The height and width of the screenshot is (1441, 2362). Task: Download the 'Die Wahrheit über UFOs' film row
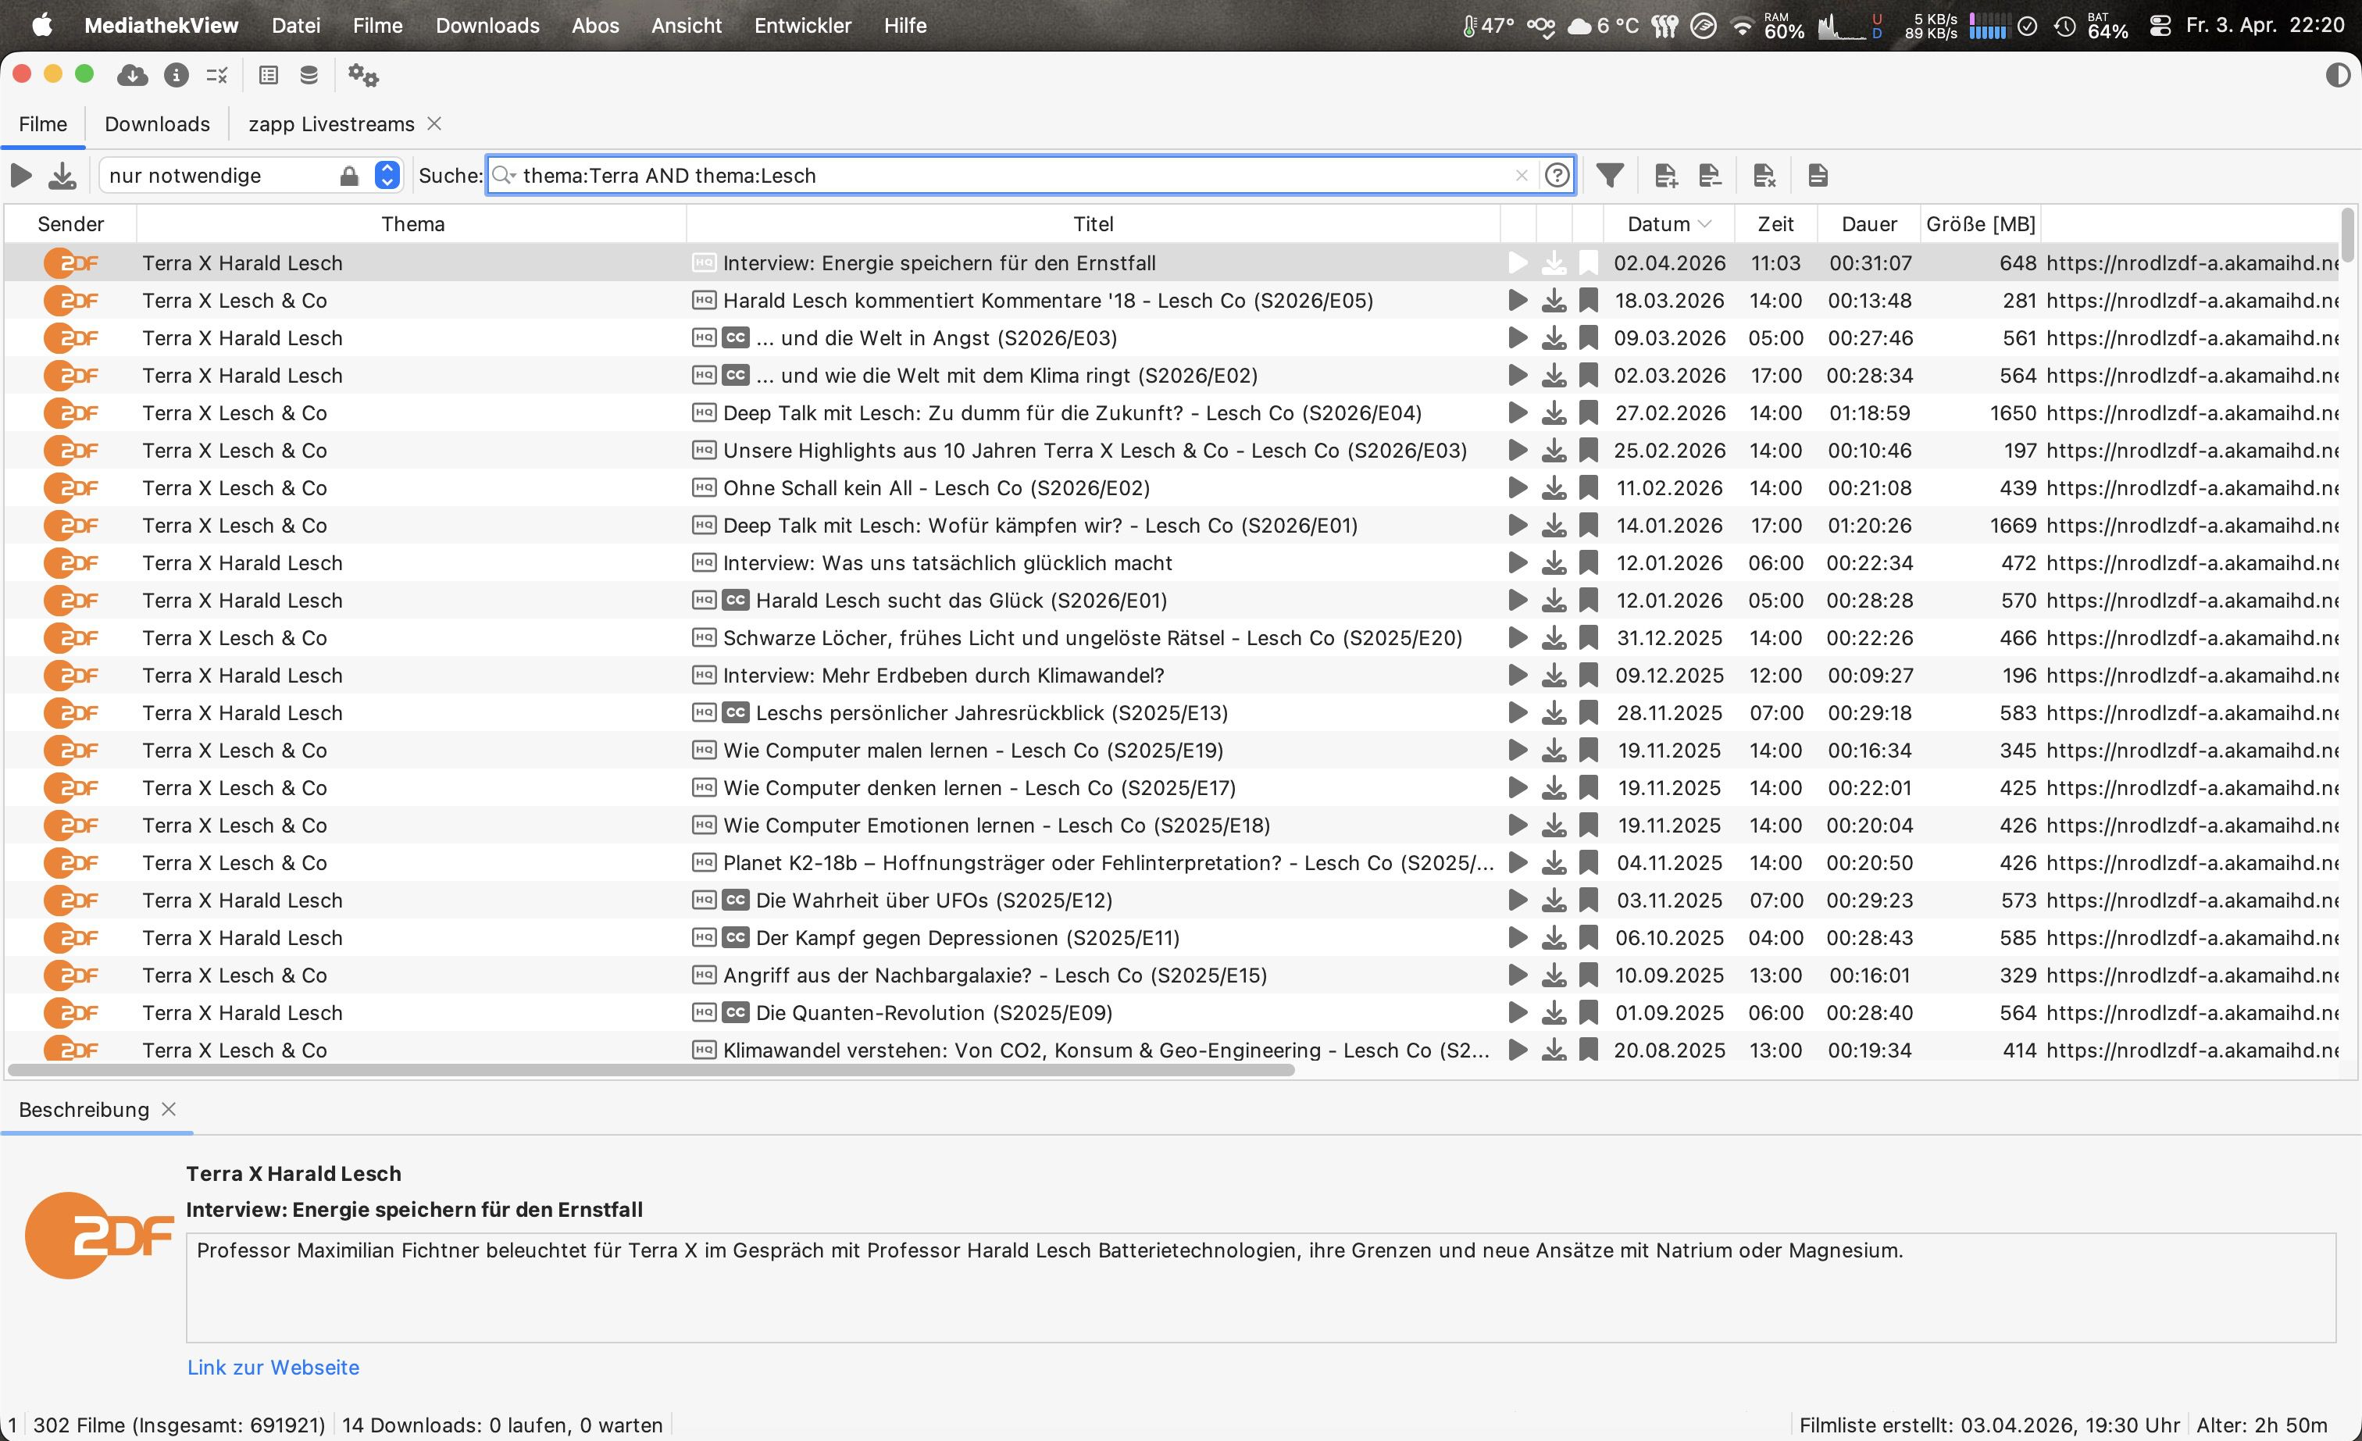1554,901
